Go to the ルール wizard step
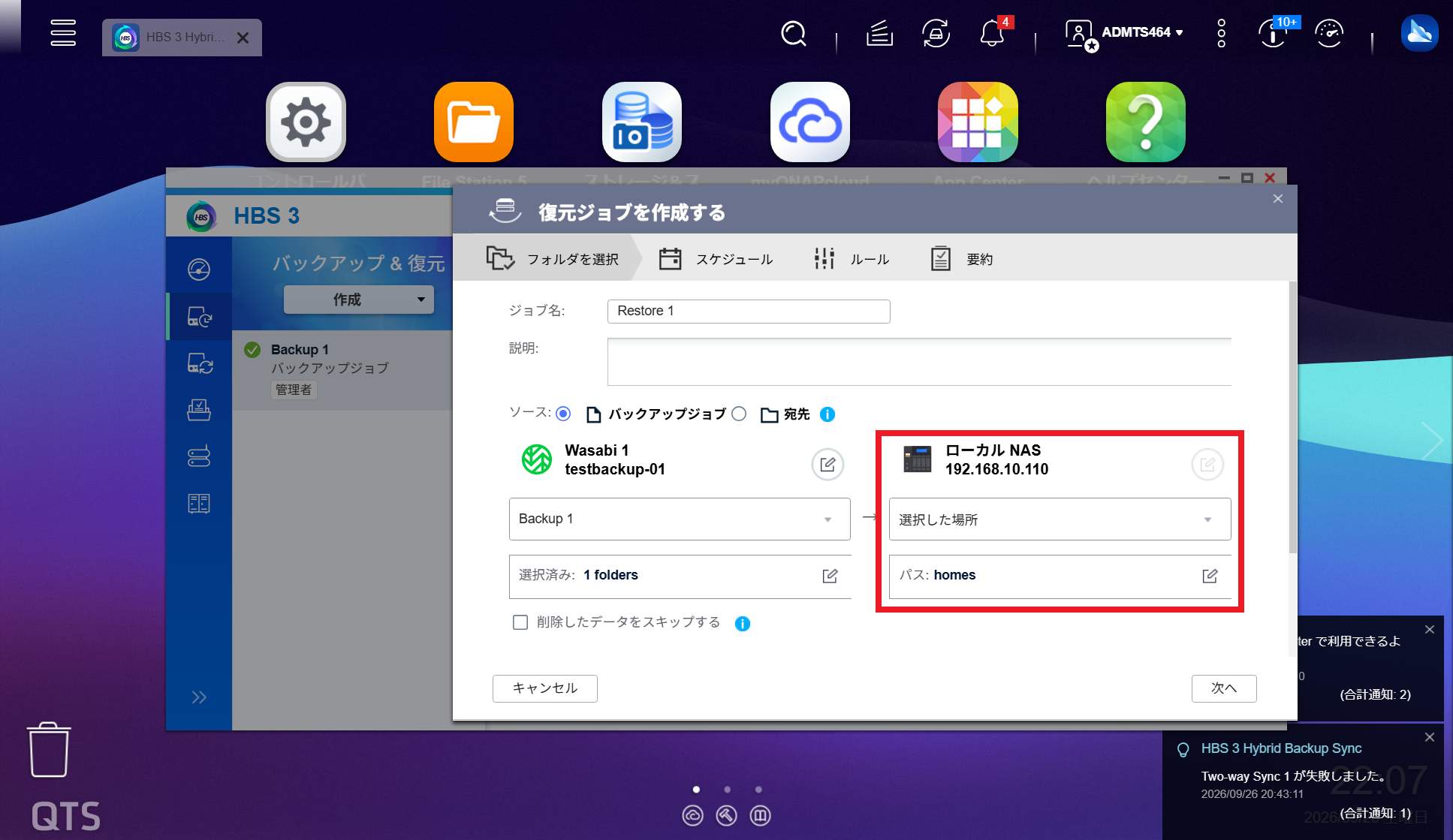Screen dimensions: 1453x840 [x=852, y=259]
